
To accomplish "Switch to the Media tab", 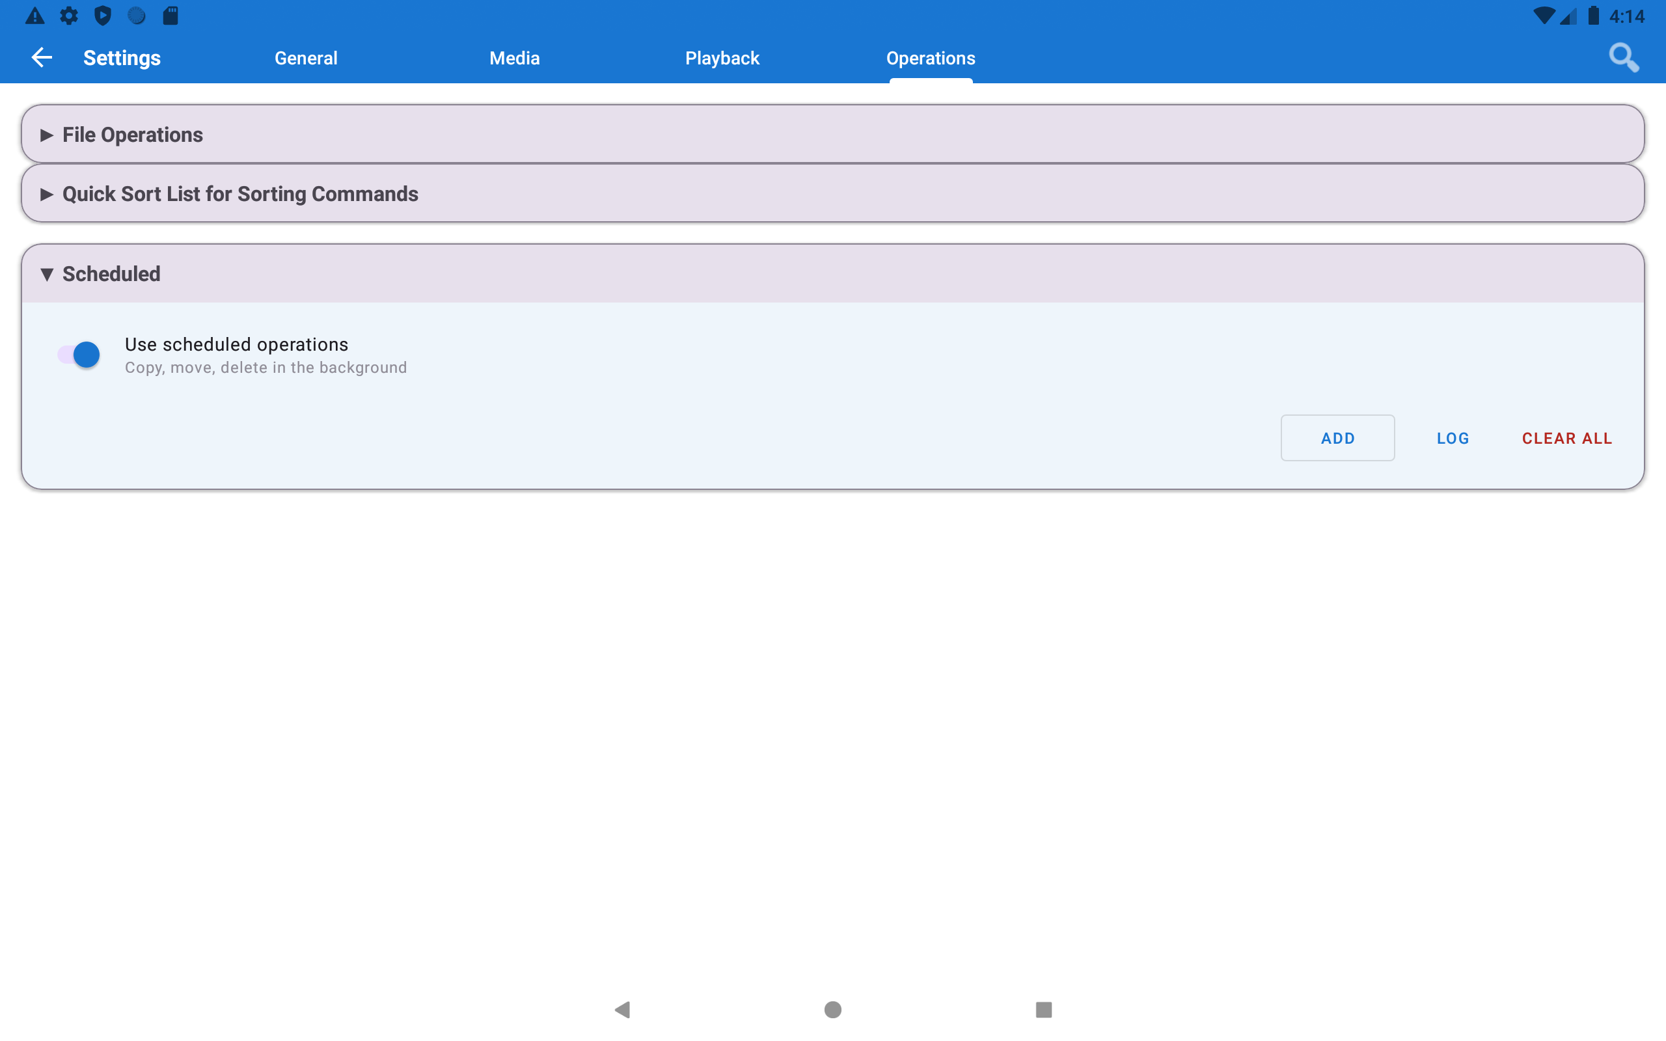I will 514,58.
